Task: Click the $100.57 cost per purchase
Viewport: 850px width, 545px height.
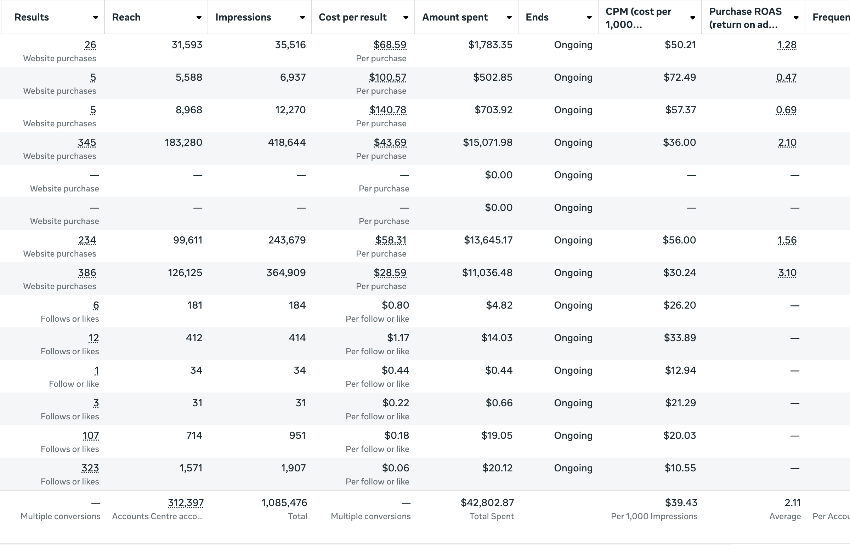Action: pyautogui.click(x=387, y=78)
